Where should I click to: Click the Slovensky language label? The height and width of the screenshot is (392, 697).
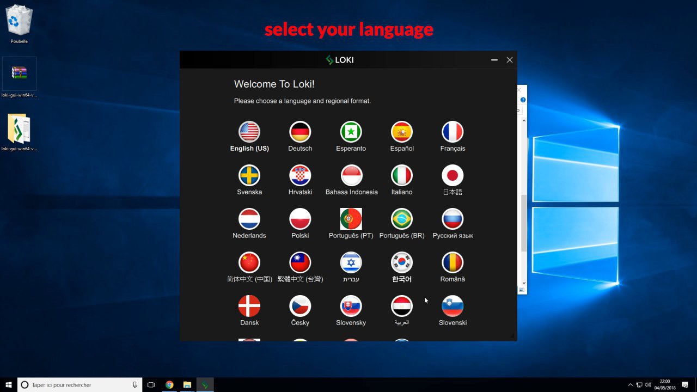(351, 323)
